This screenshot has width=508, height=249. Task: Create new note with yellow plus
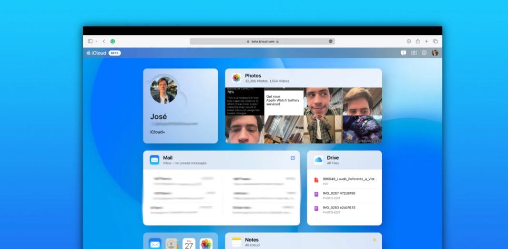[x=375, y=240]
